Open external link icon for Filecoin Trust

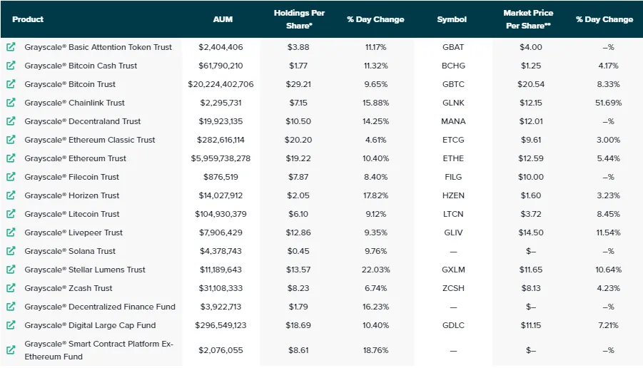click(11, 177)
